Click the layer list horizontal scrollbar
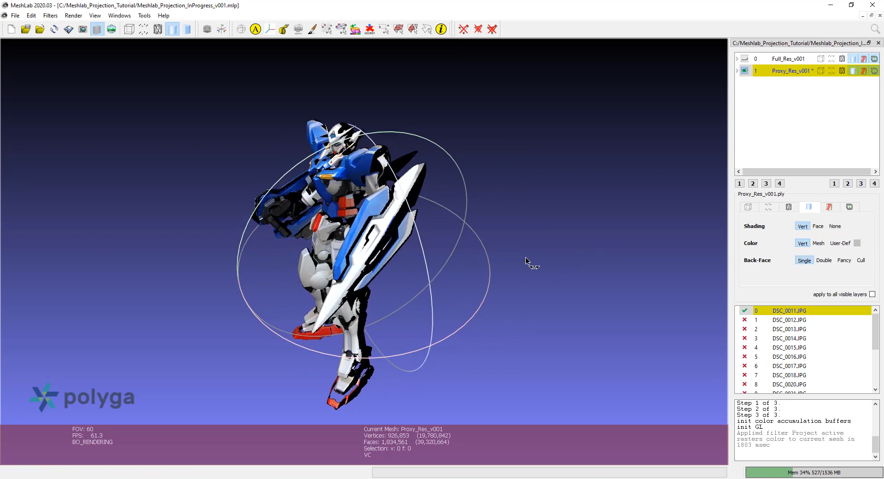The width and height of the screenshot is (884, 479). point(807,172)
